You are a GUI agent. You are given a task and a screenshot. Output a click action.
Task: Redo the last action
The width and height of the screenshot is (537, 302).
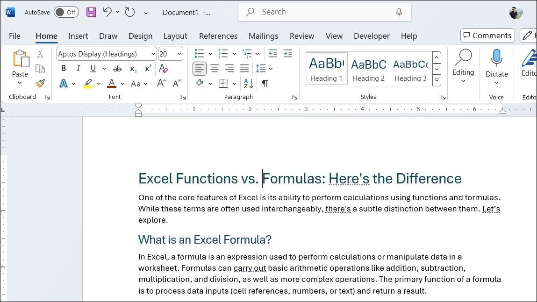point(130,12)
